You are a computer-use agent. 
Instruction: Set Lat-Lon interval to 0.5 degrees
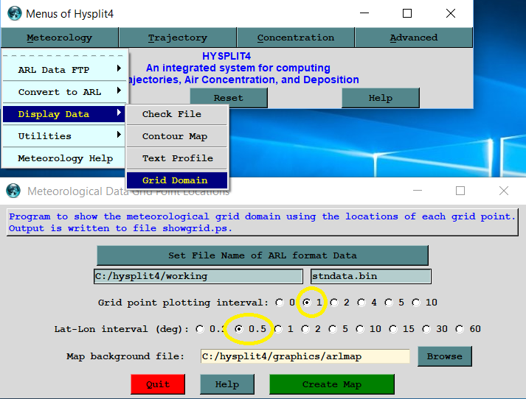tap(238, 329)
